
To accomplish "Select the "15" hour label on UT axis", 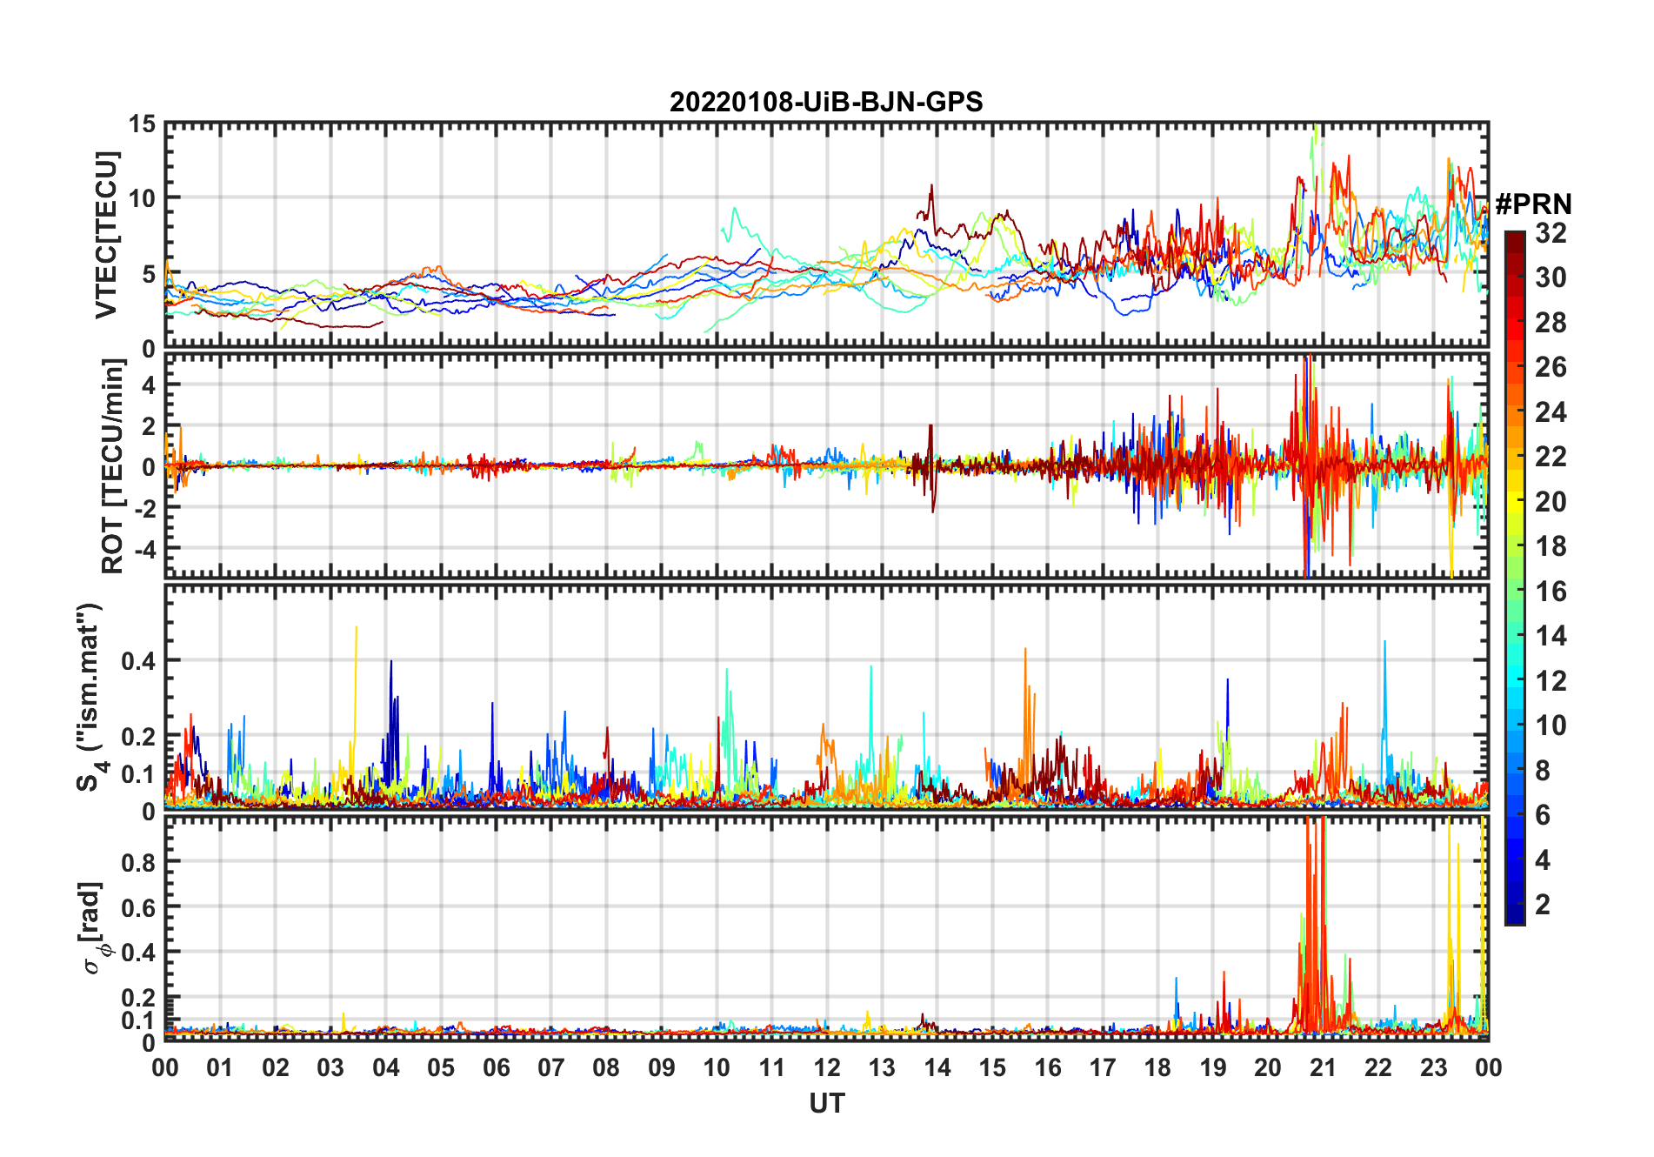I will [x=992, y=1067].
